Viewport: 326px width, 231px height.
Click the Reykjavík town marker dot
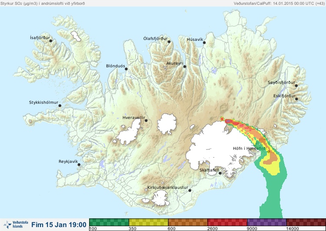[x=79, y=165]
